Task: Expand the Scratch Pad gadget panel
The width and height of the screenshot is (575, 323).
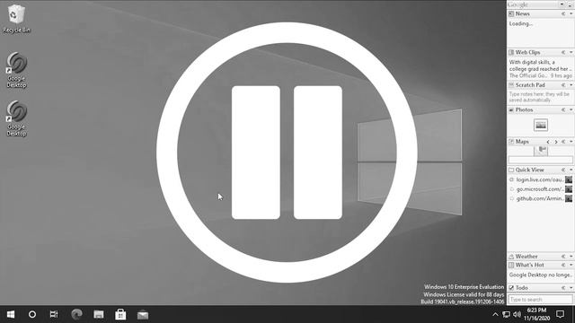Action: click(563, 85)
